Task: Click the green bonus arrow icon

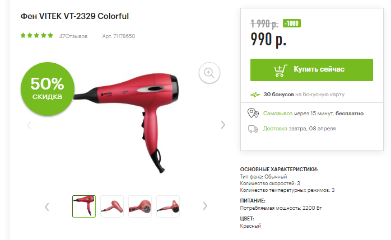Action: tap(255, 95)
